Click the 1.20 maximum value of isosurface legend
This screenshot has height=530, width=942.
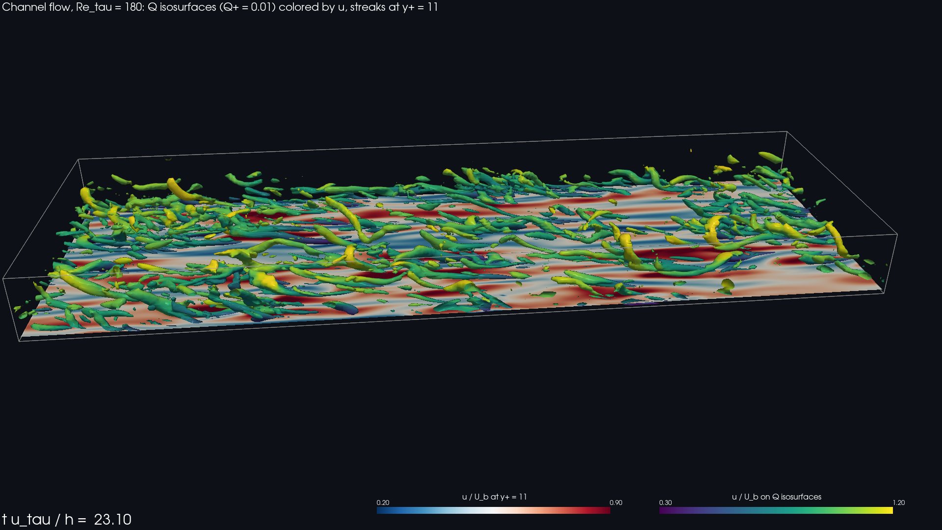coord(898,503)
